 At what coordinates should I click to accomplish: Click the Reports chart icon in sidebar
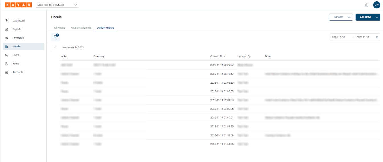pos(7,29)
